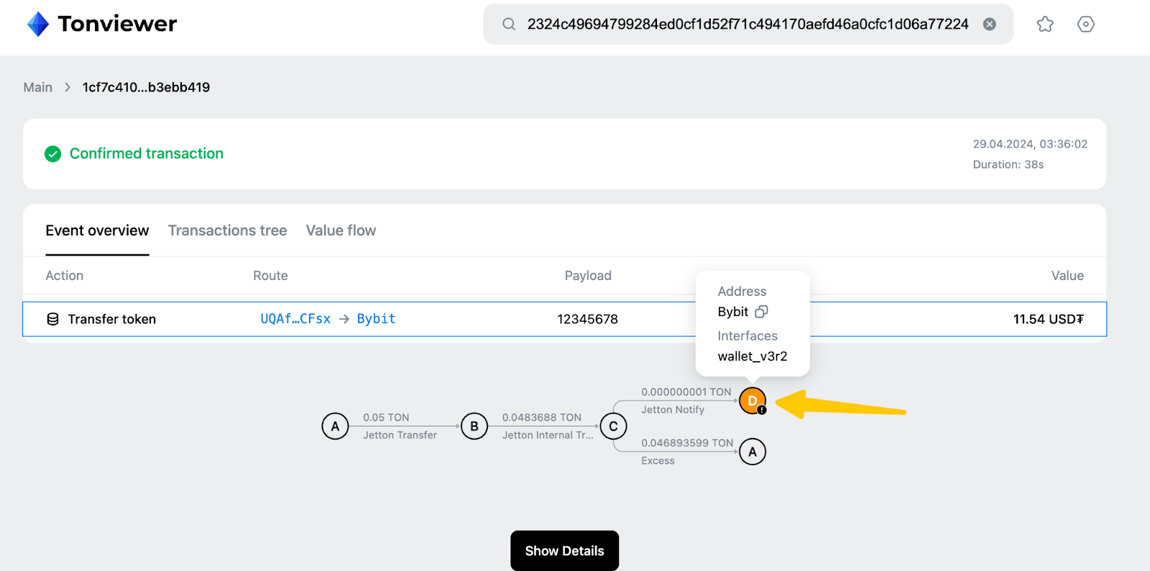Go to Main in the breadcrumb
Viewport: 1150px width, 571px height.
tap(37, 88)
